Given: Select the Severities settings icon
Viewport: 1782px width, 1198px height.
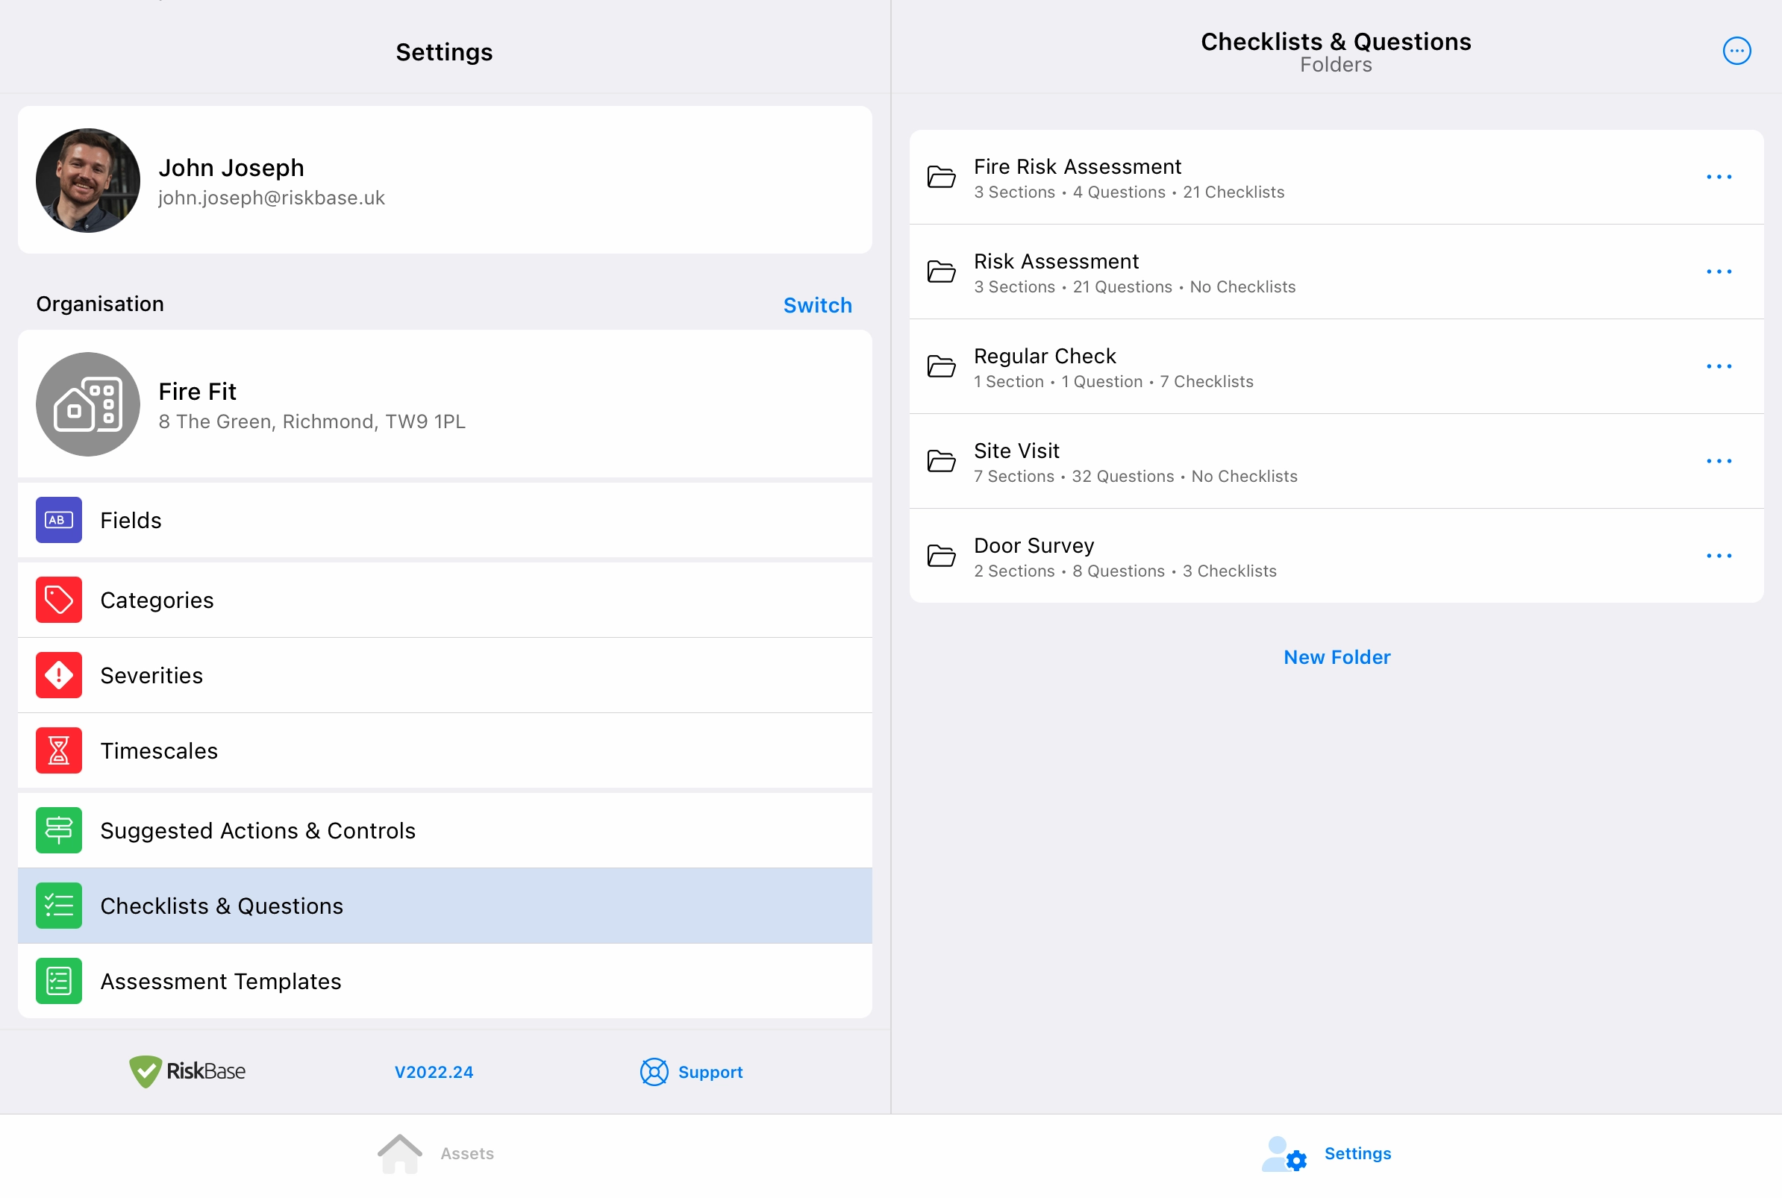Looking at the screenshot, I should click(x=59, y=674).
